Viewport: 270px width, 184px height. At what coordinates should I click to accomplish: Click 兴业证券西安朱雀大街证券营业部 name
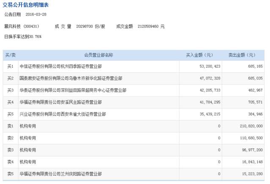[63, 114]
